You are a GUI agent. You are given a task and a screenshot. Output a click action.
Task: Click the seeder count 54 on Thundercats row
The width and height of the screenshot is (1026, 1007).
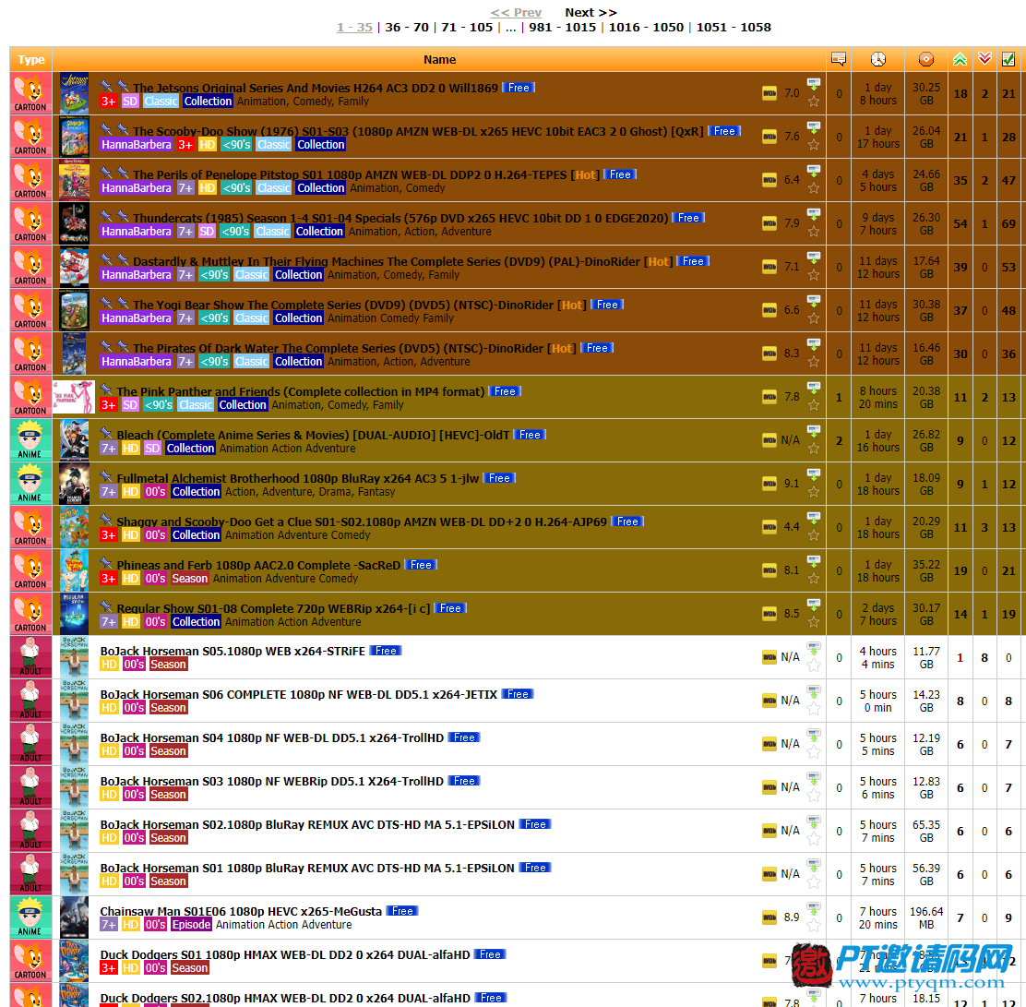(960, 224)
